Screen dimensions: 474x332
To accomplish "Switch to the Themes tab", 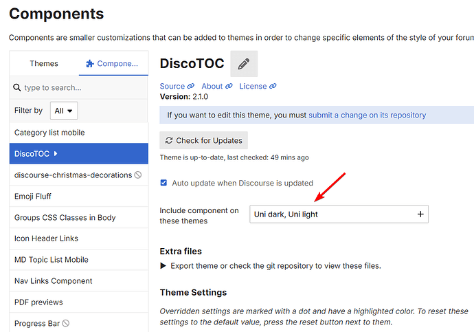I will pos(44,63).
